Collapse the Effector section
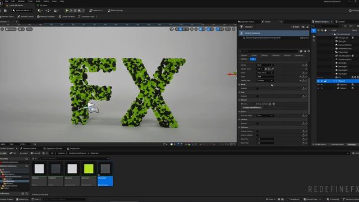The image size is (359, 202). click(x=240, y=100)
